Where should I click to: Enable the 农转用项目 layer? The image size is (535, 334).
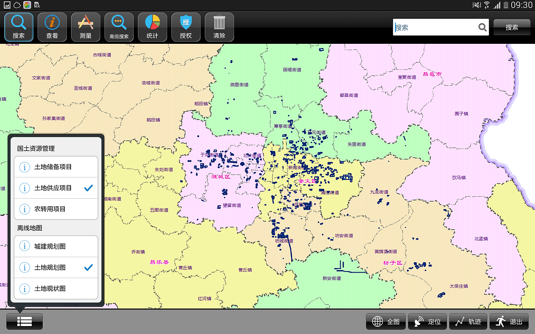[x=56, y=209]
